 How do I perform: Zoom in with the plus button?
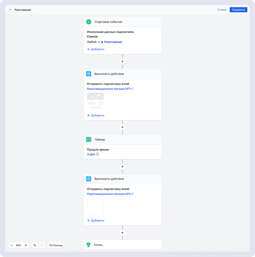[26, 245]
